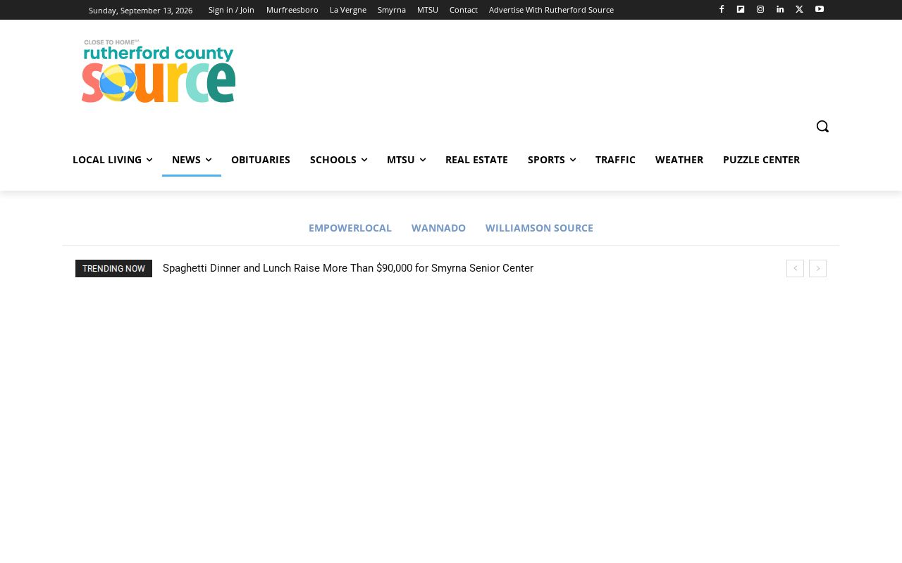
Task: Go to the Obituaries section
Action: [261, 160]
